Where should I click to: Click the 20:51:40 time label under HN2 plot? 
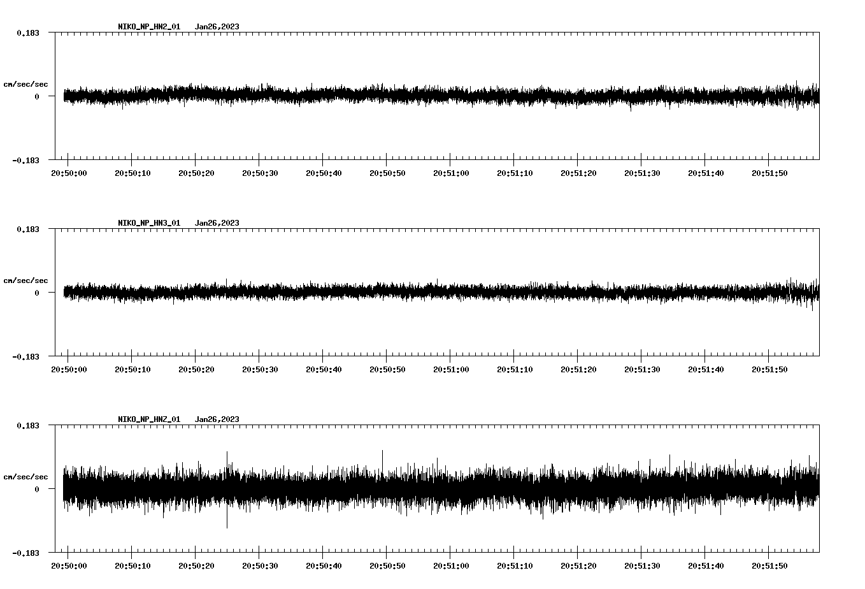[x=706, y=173]
